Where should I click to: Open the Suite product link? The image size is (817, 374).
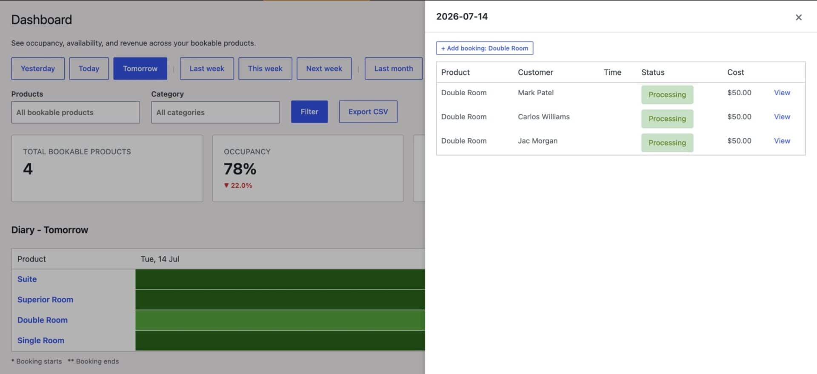coord(27,279)
